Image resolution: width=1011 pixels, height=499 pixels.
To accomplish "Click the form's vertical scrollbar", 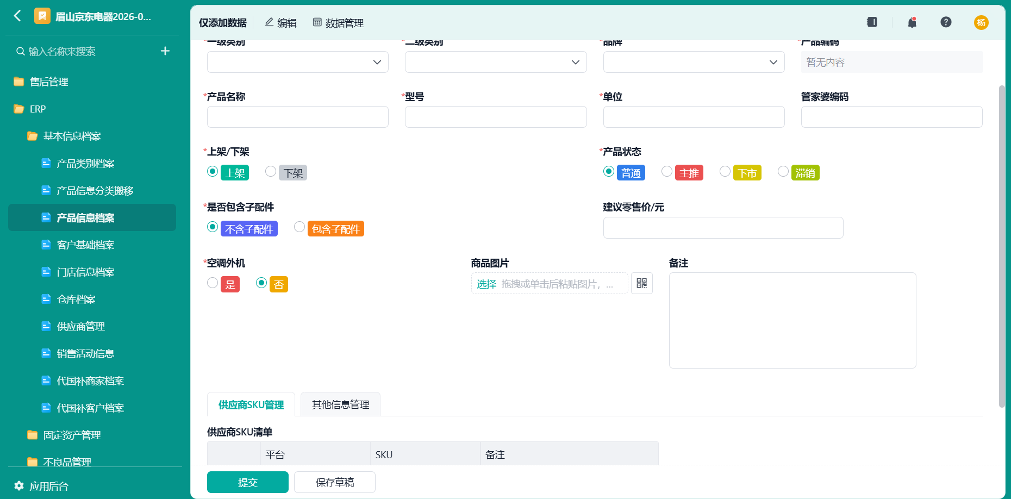I will tap(1002, 246).
